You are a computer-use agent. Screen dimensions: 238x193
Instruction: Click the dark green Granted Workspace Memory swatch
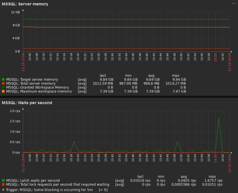(3, 88)
